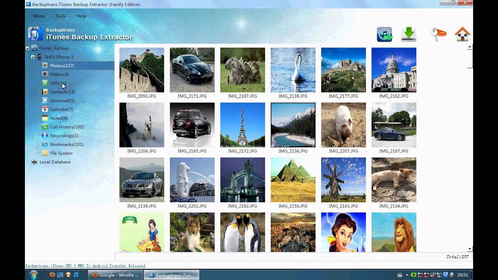The image size is (498, 280).
Task: Open the SMS green message icon
Action: [45, 83]
